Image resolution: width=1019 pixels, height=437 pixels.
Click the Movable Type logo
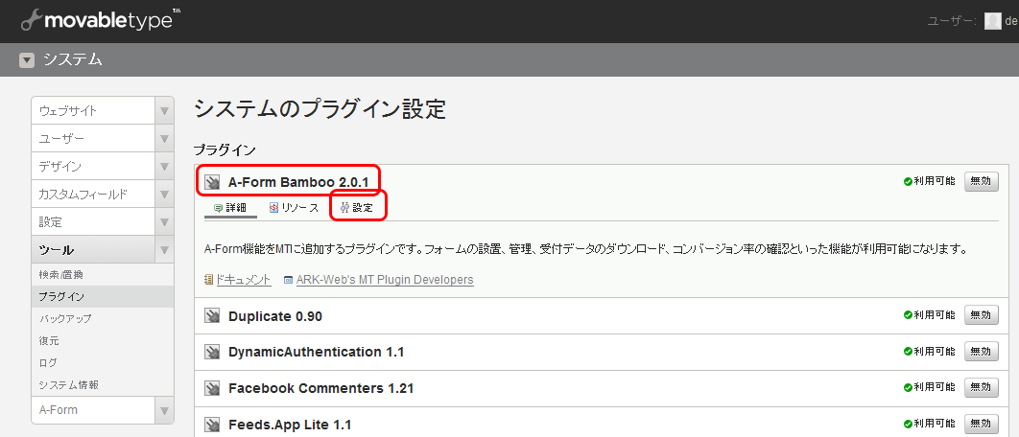[x=101, y=19]
